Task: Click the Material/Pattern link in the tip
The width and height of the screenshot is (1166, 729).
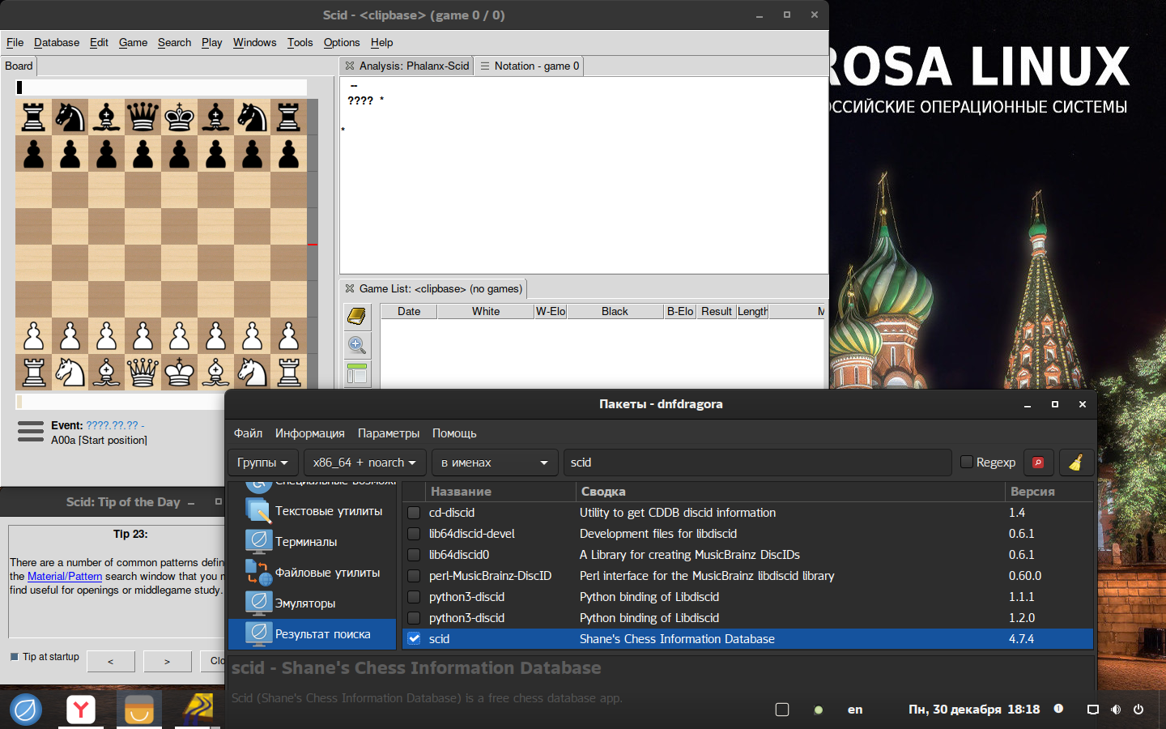Action: coord(65,577)
